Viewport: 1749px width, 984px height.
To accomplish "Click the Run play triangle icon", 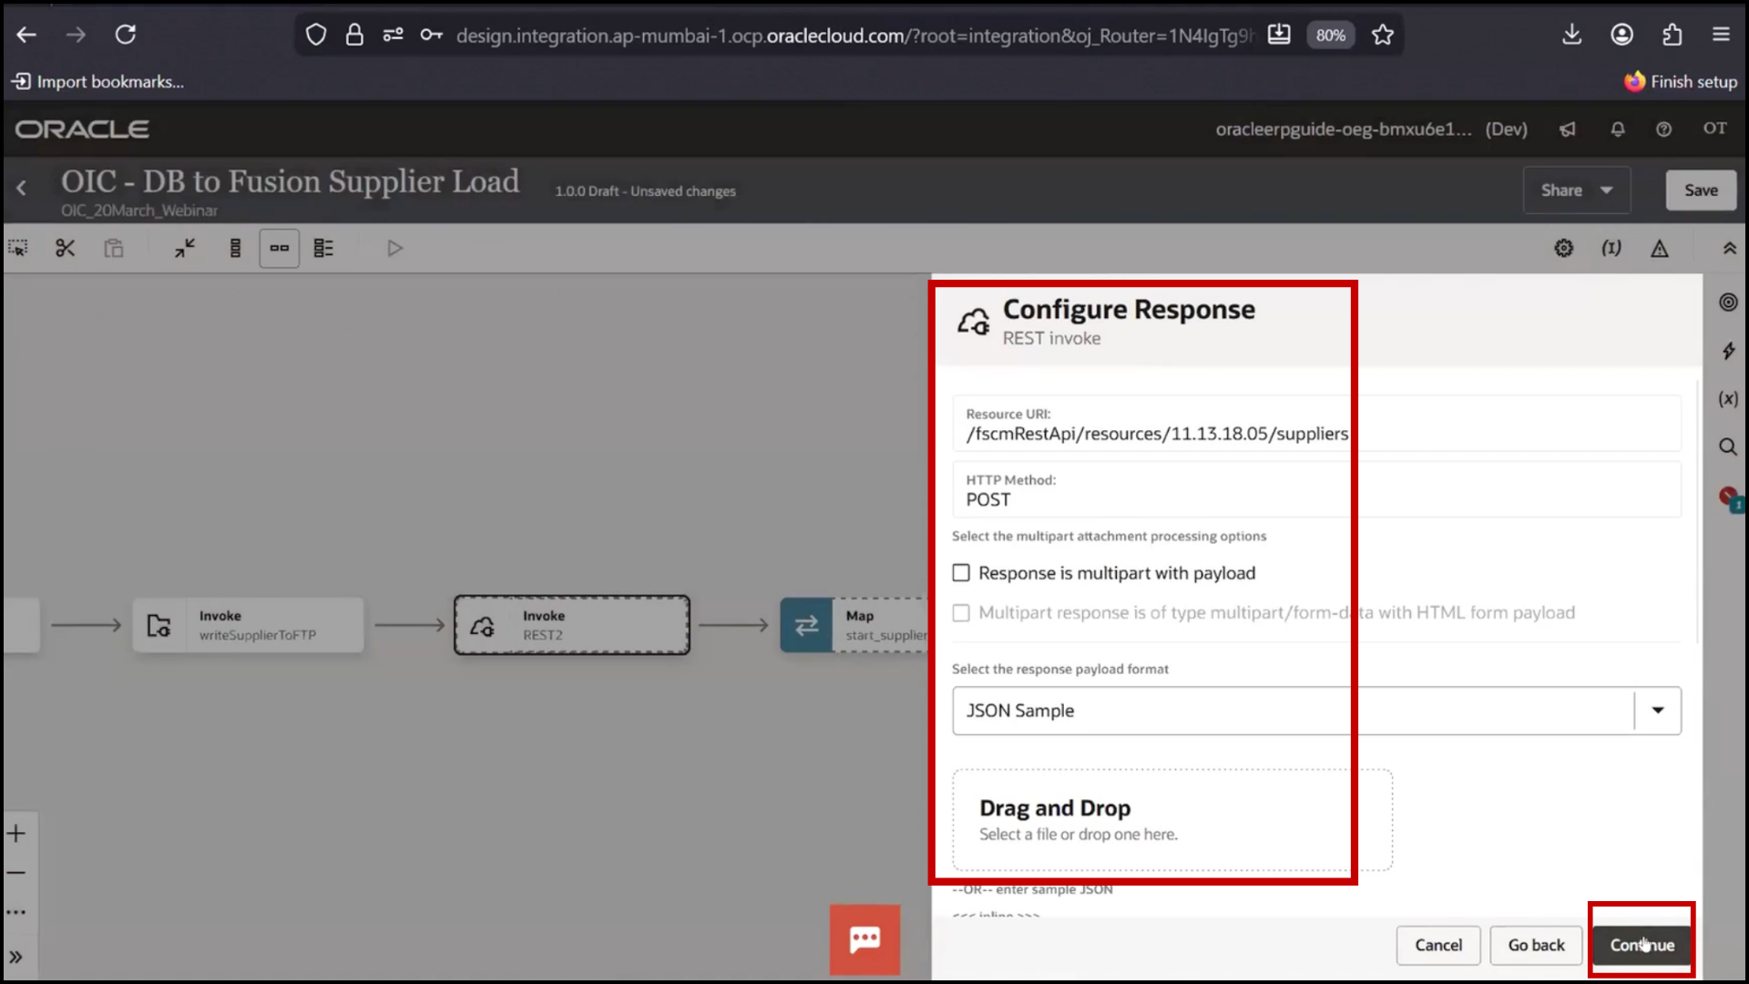I will tap(394, 248).
